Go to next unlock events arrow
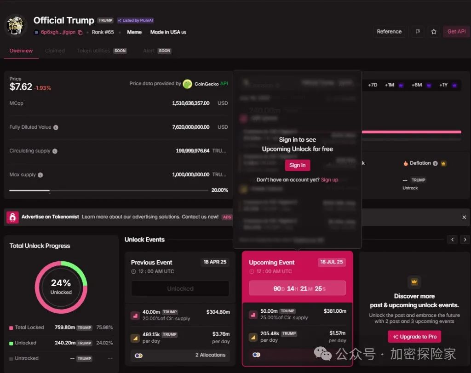Viewport: 471px width, 373px height. click(x=465, y=239)
